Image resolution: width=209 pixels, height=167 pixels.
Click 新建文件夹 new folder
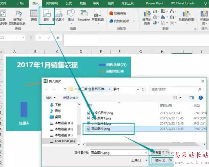71,98
